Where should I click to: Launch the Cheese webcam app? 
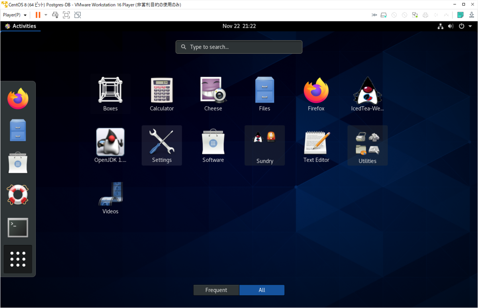pyautogui.click(x=213, y=94)
